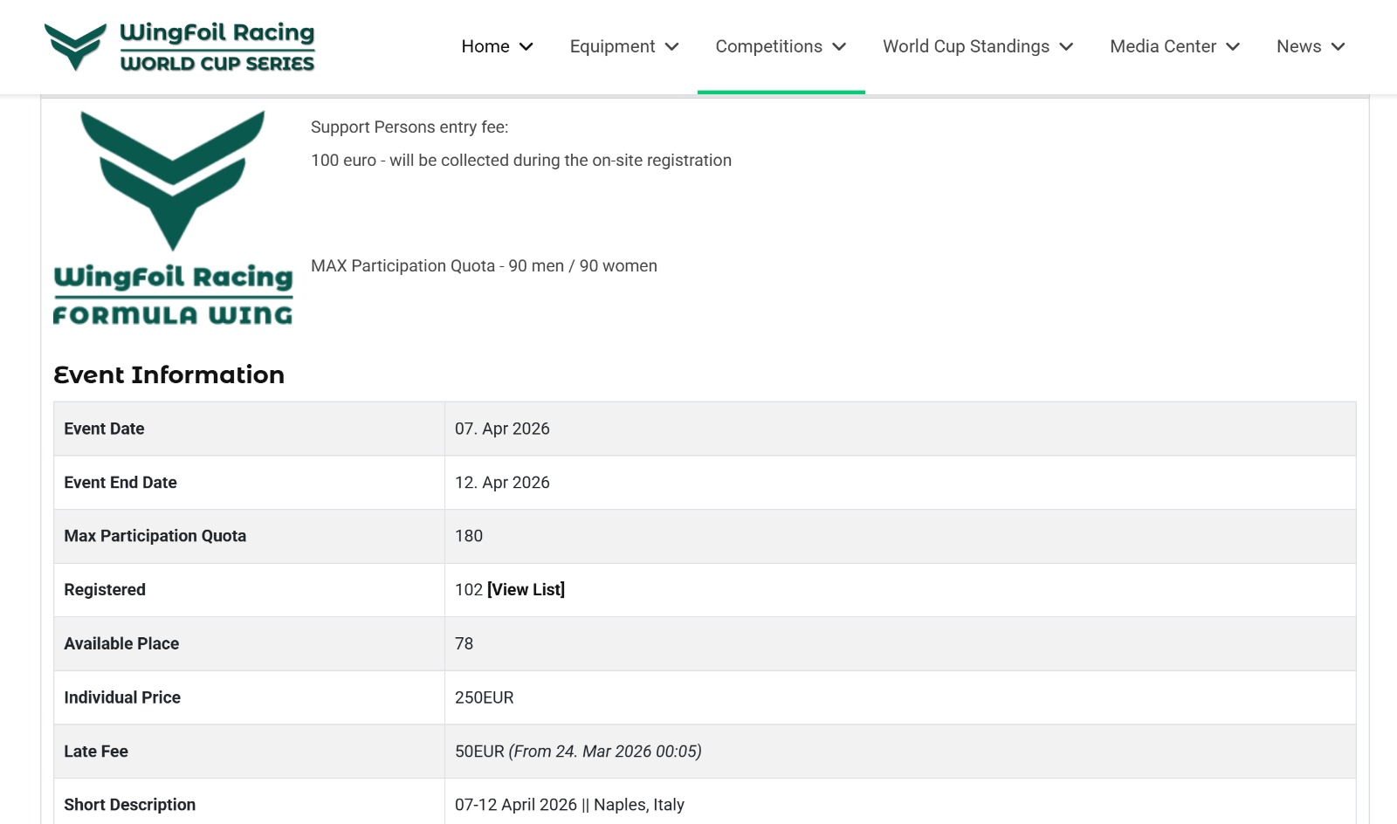
Task: Click the Event Date value 07. Apr 2026
Action: pos(502,429)
